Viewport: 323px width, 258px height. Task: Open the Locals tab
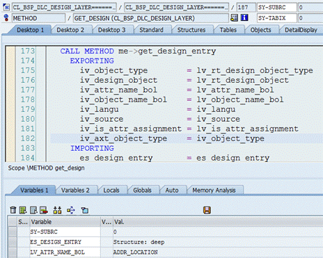pos(111,191)
